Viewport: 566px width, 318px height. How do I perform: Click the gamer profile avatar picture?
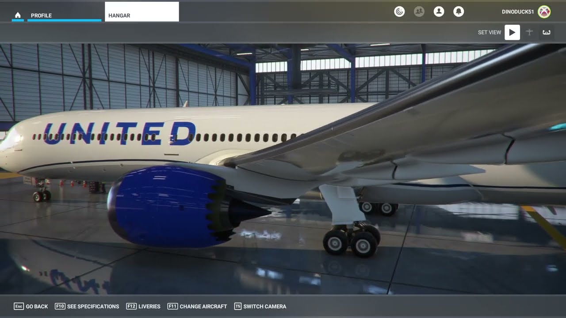pos(544,11)
